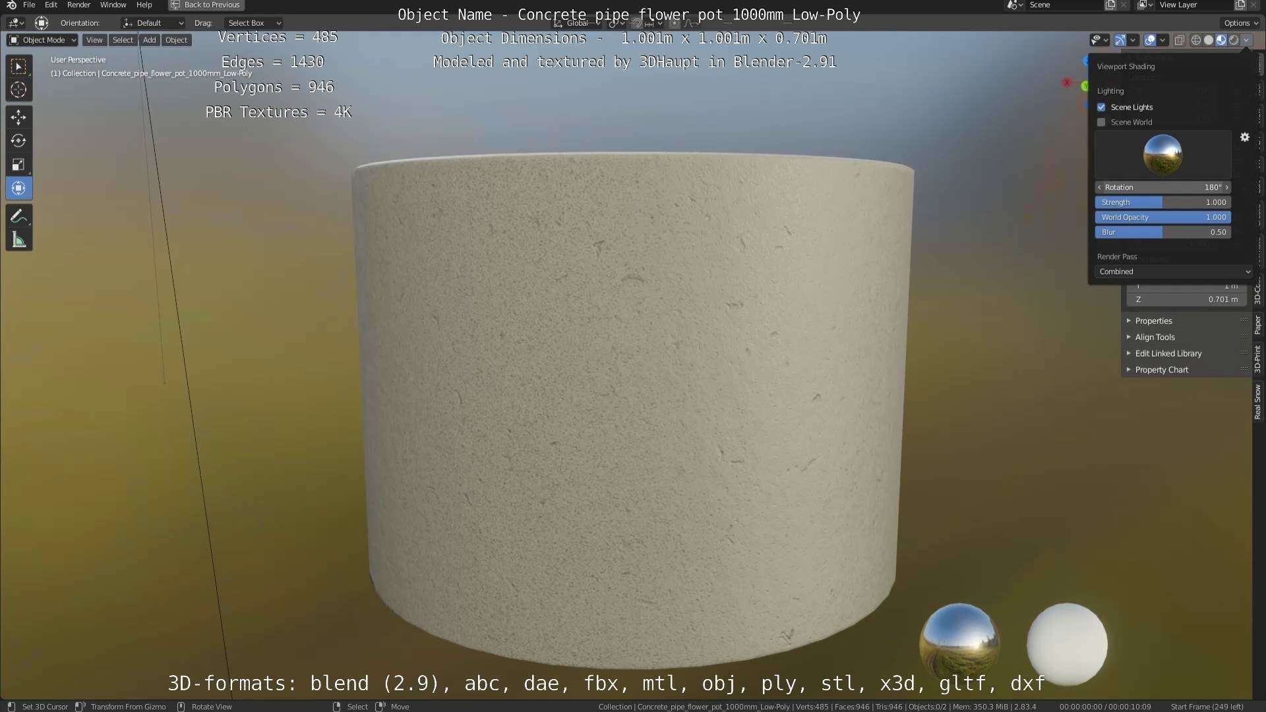
Task: Open the Window menu
Action: pos(113,5)
